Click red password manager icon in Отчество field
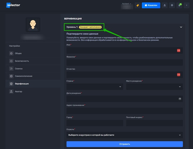 179,75
